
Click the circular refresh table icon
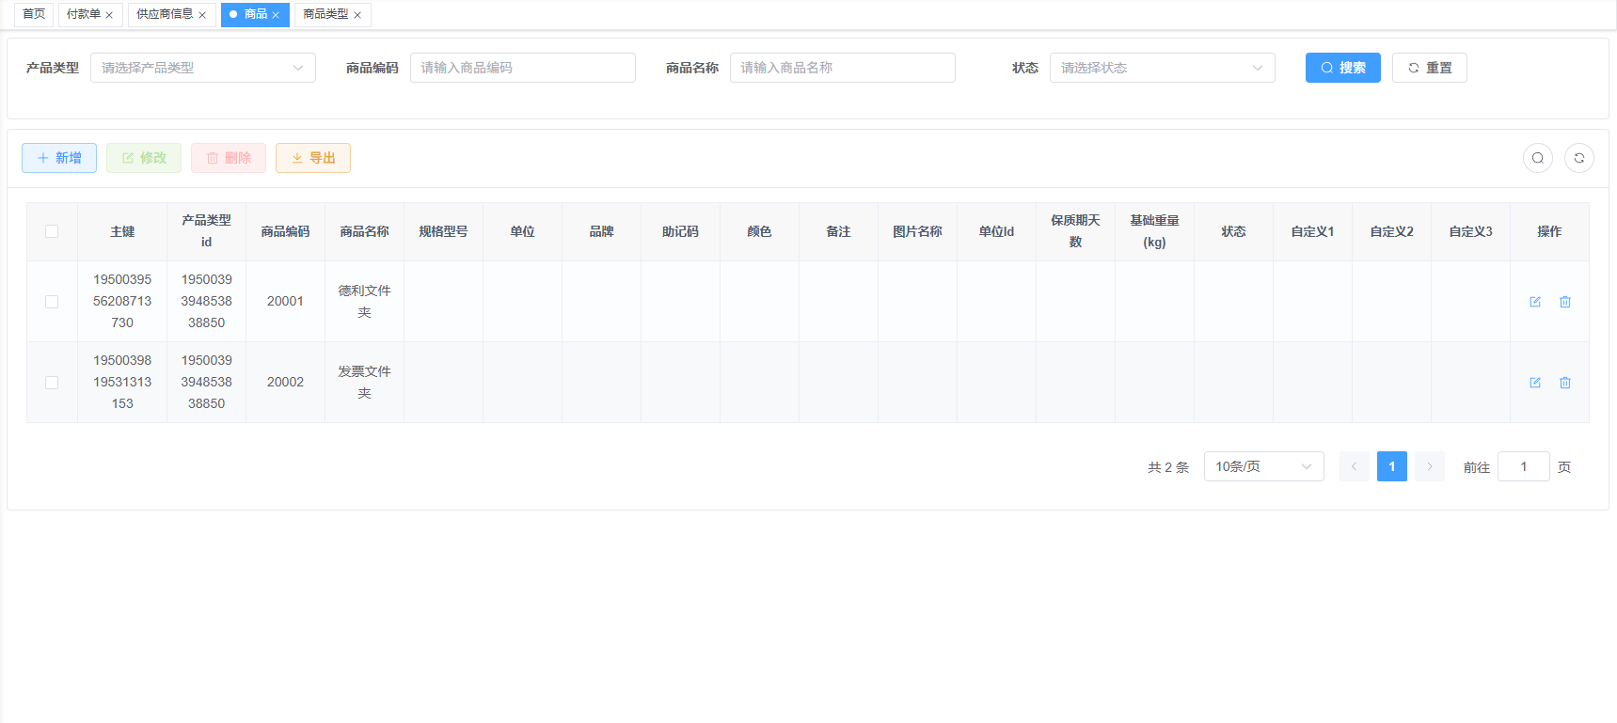(1578, 158)
